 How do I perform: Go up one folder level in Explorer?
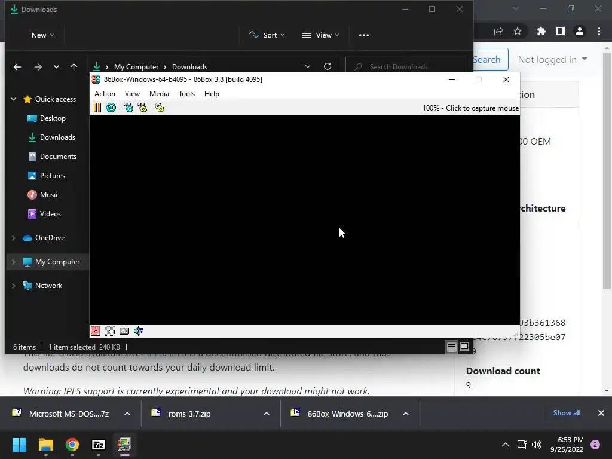coord(74,67)
